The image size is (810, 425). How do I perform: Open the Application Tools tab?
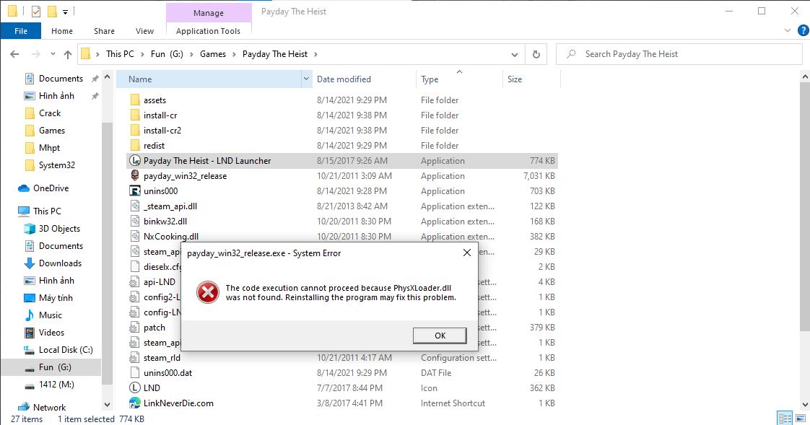[208, 31]
